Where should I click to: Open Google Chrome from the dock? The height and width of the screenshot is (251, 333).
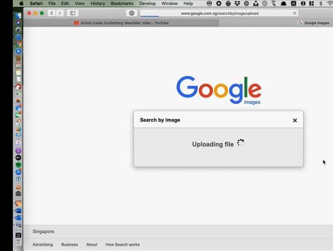[18, 44]
